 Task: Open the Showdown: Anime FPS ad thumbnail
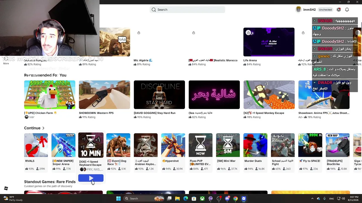[x=324, y=95]
